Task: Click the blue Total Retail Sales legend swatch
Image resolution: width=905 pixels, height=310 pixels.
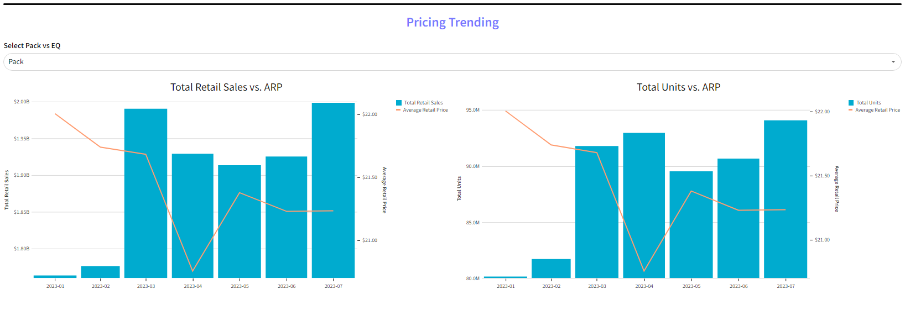Action: (x=399, y=103)
